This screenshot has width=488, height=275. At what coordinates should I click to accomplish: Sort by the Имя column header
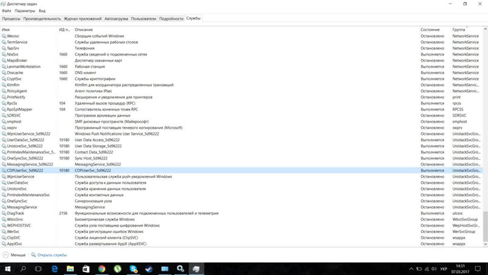(29, 29)
